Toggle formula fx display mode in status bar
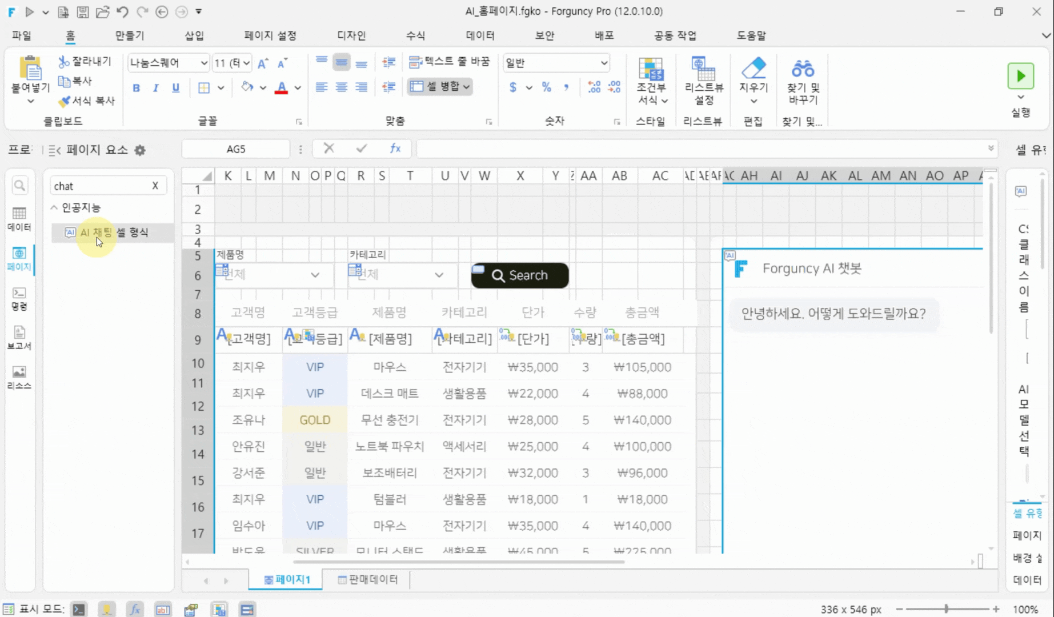The height and width of the screenshot is (617, 1054). 135,610
